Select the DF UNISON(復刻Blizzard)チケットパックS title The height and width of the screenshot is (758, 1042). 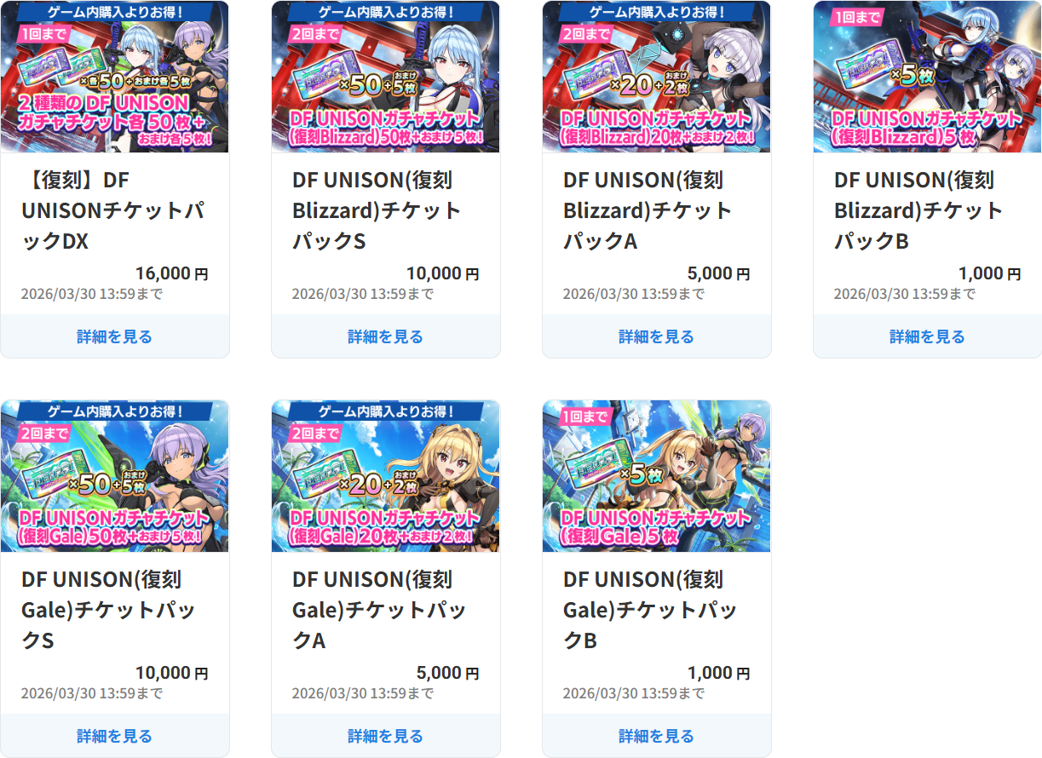377,210
